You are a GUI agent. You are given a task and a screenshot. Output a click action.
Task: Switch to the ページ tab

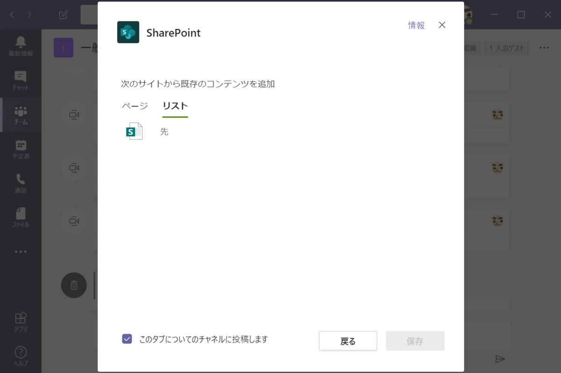135,106
